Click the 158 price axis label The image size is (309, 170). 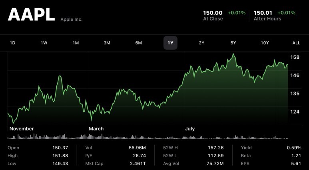coord(295,57)
